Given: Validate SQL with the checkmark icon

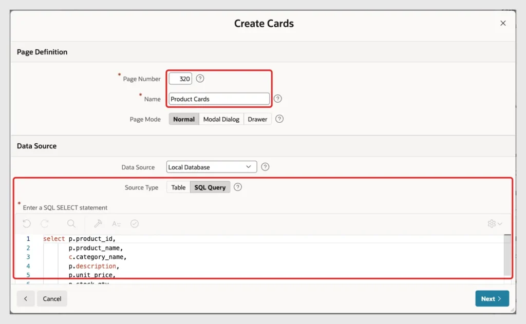Looking at the screenshot, I should click(135, 223).
